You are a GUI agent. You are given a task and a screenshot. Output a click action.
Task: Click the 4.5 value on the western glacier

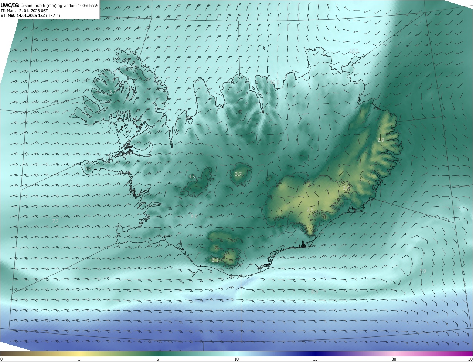(192, 177)
